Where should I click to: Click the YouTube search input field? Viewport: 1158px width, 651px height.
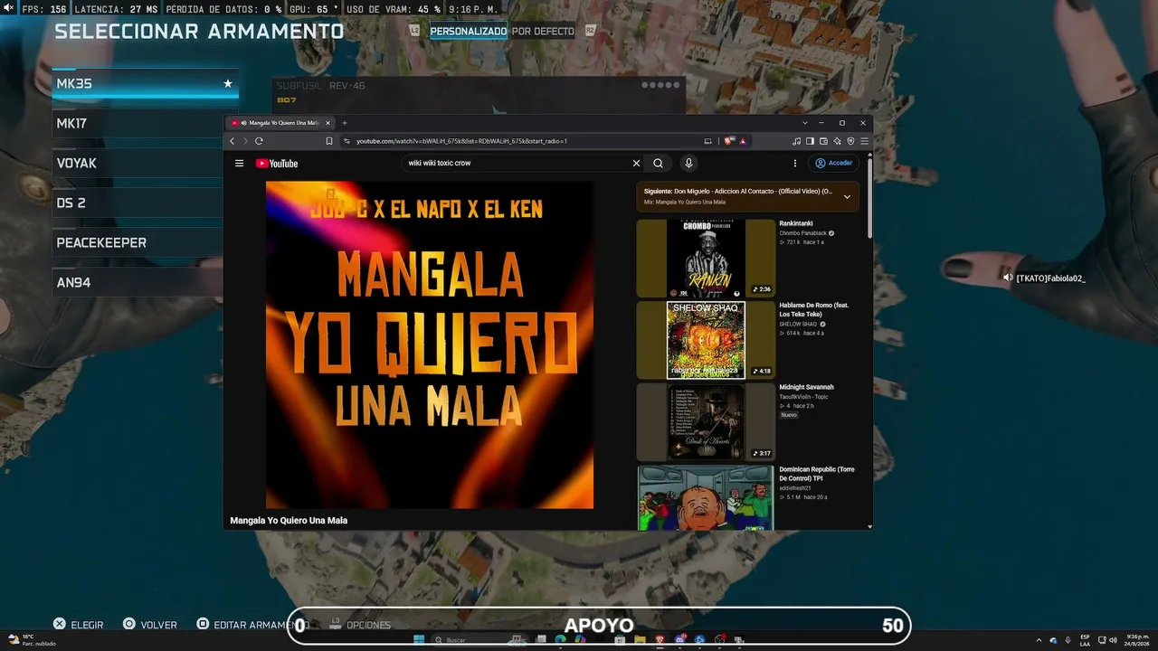[x=516, y=164]
